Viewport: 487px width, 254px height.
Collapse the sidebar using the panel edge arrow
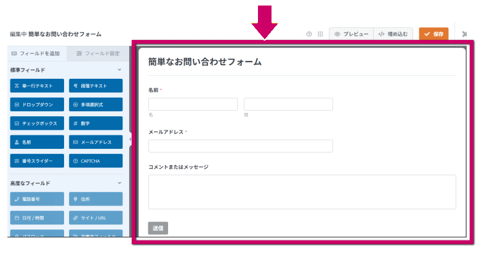[130, 140]
